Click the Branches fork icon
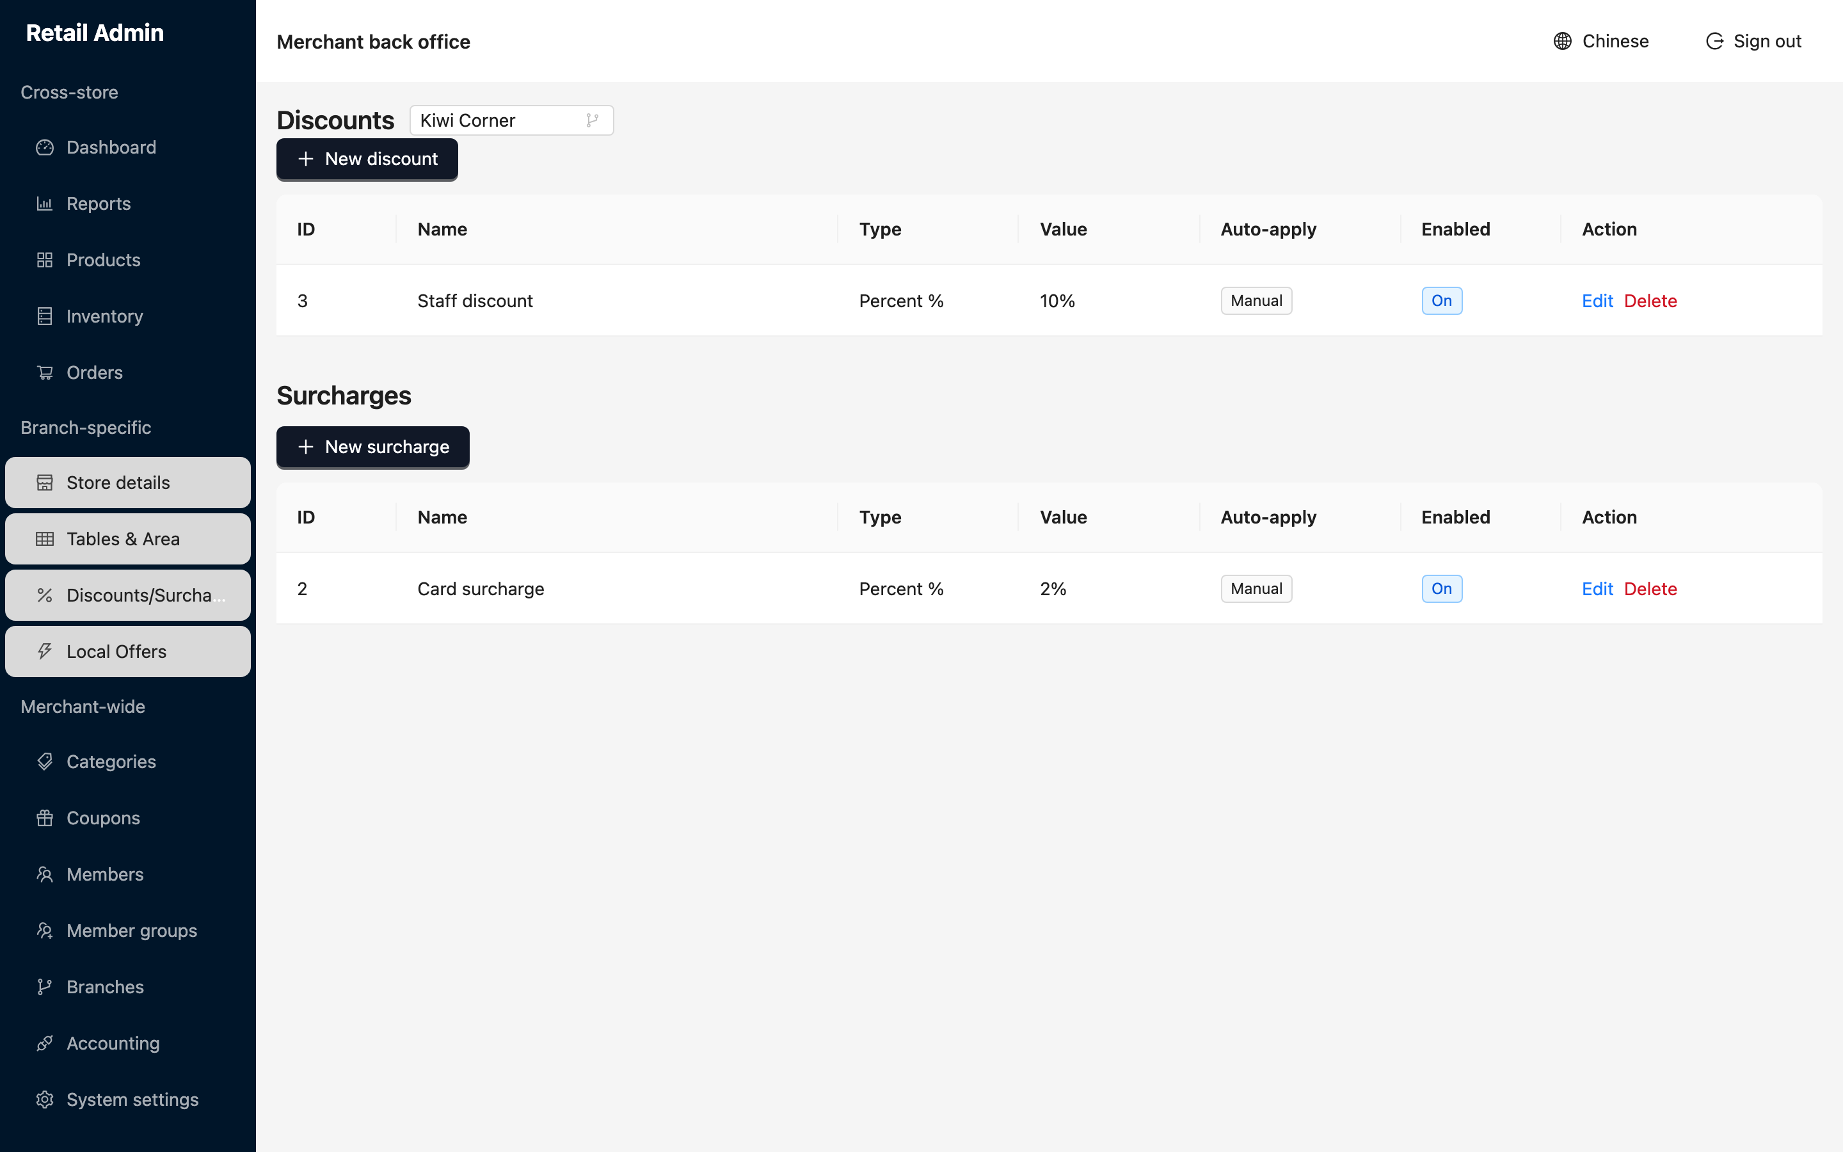This screenshot has height=1152, width=1843. 45,987
